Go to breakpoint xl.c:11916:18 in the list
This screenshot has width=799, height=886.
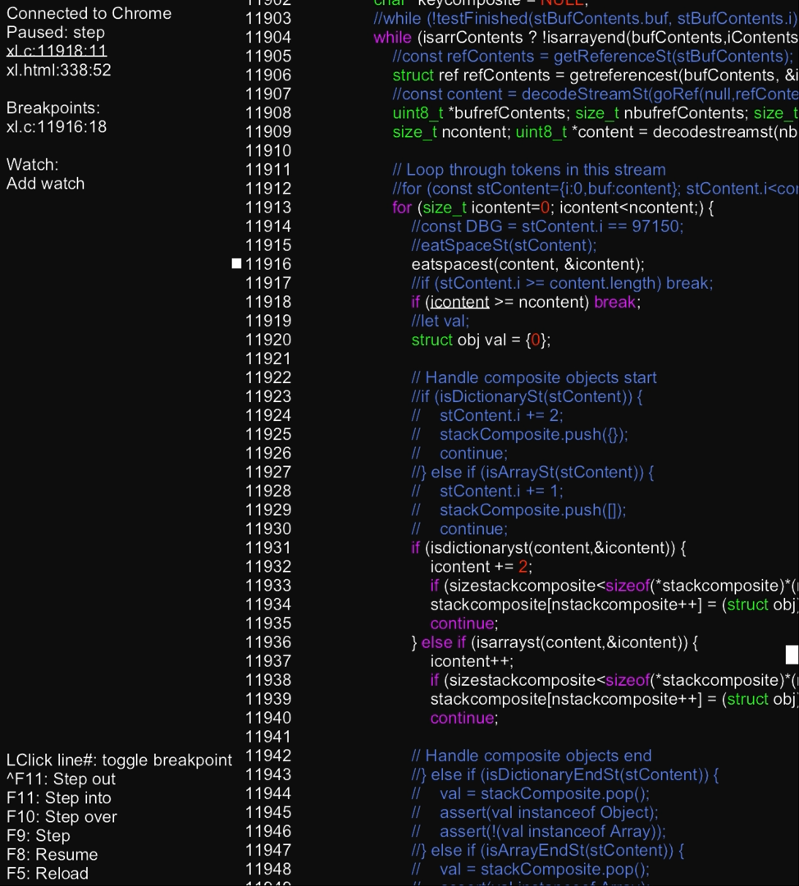point(57,127)
